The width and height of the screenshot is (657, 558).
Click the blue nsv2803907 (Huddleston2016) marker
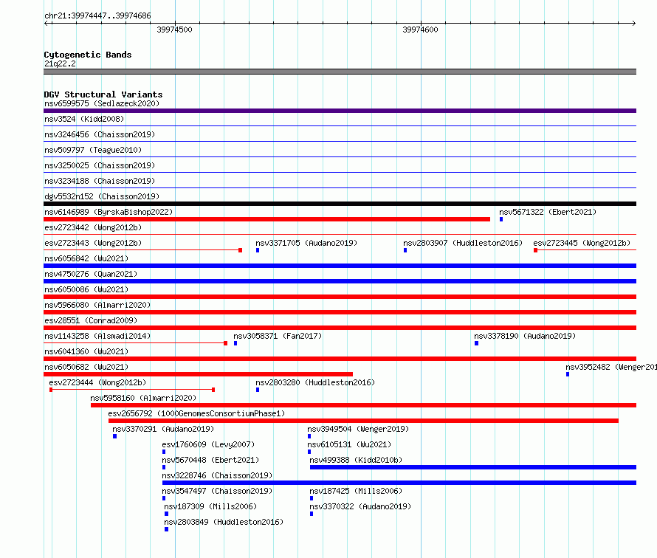405,250
